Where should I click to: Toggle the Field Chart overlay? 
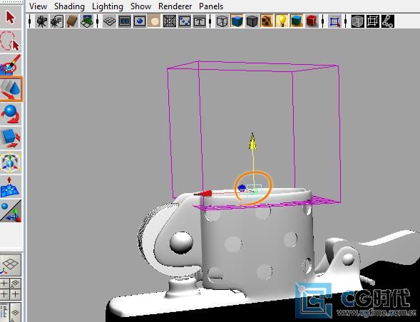(x=170, y=21)
